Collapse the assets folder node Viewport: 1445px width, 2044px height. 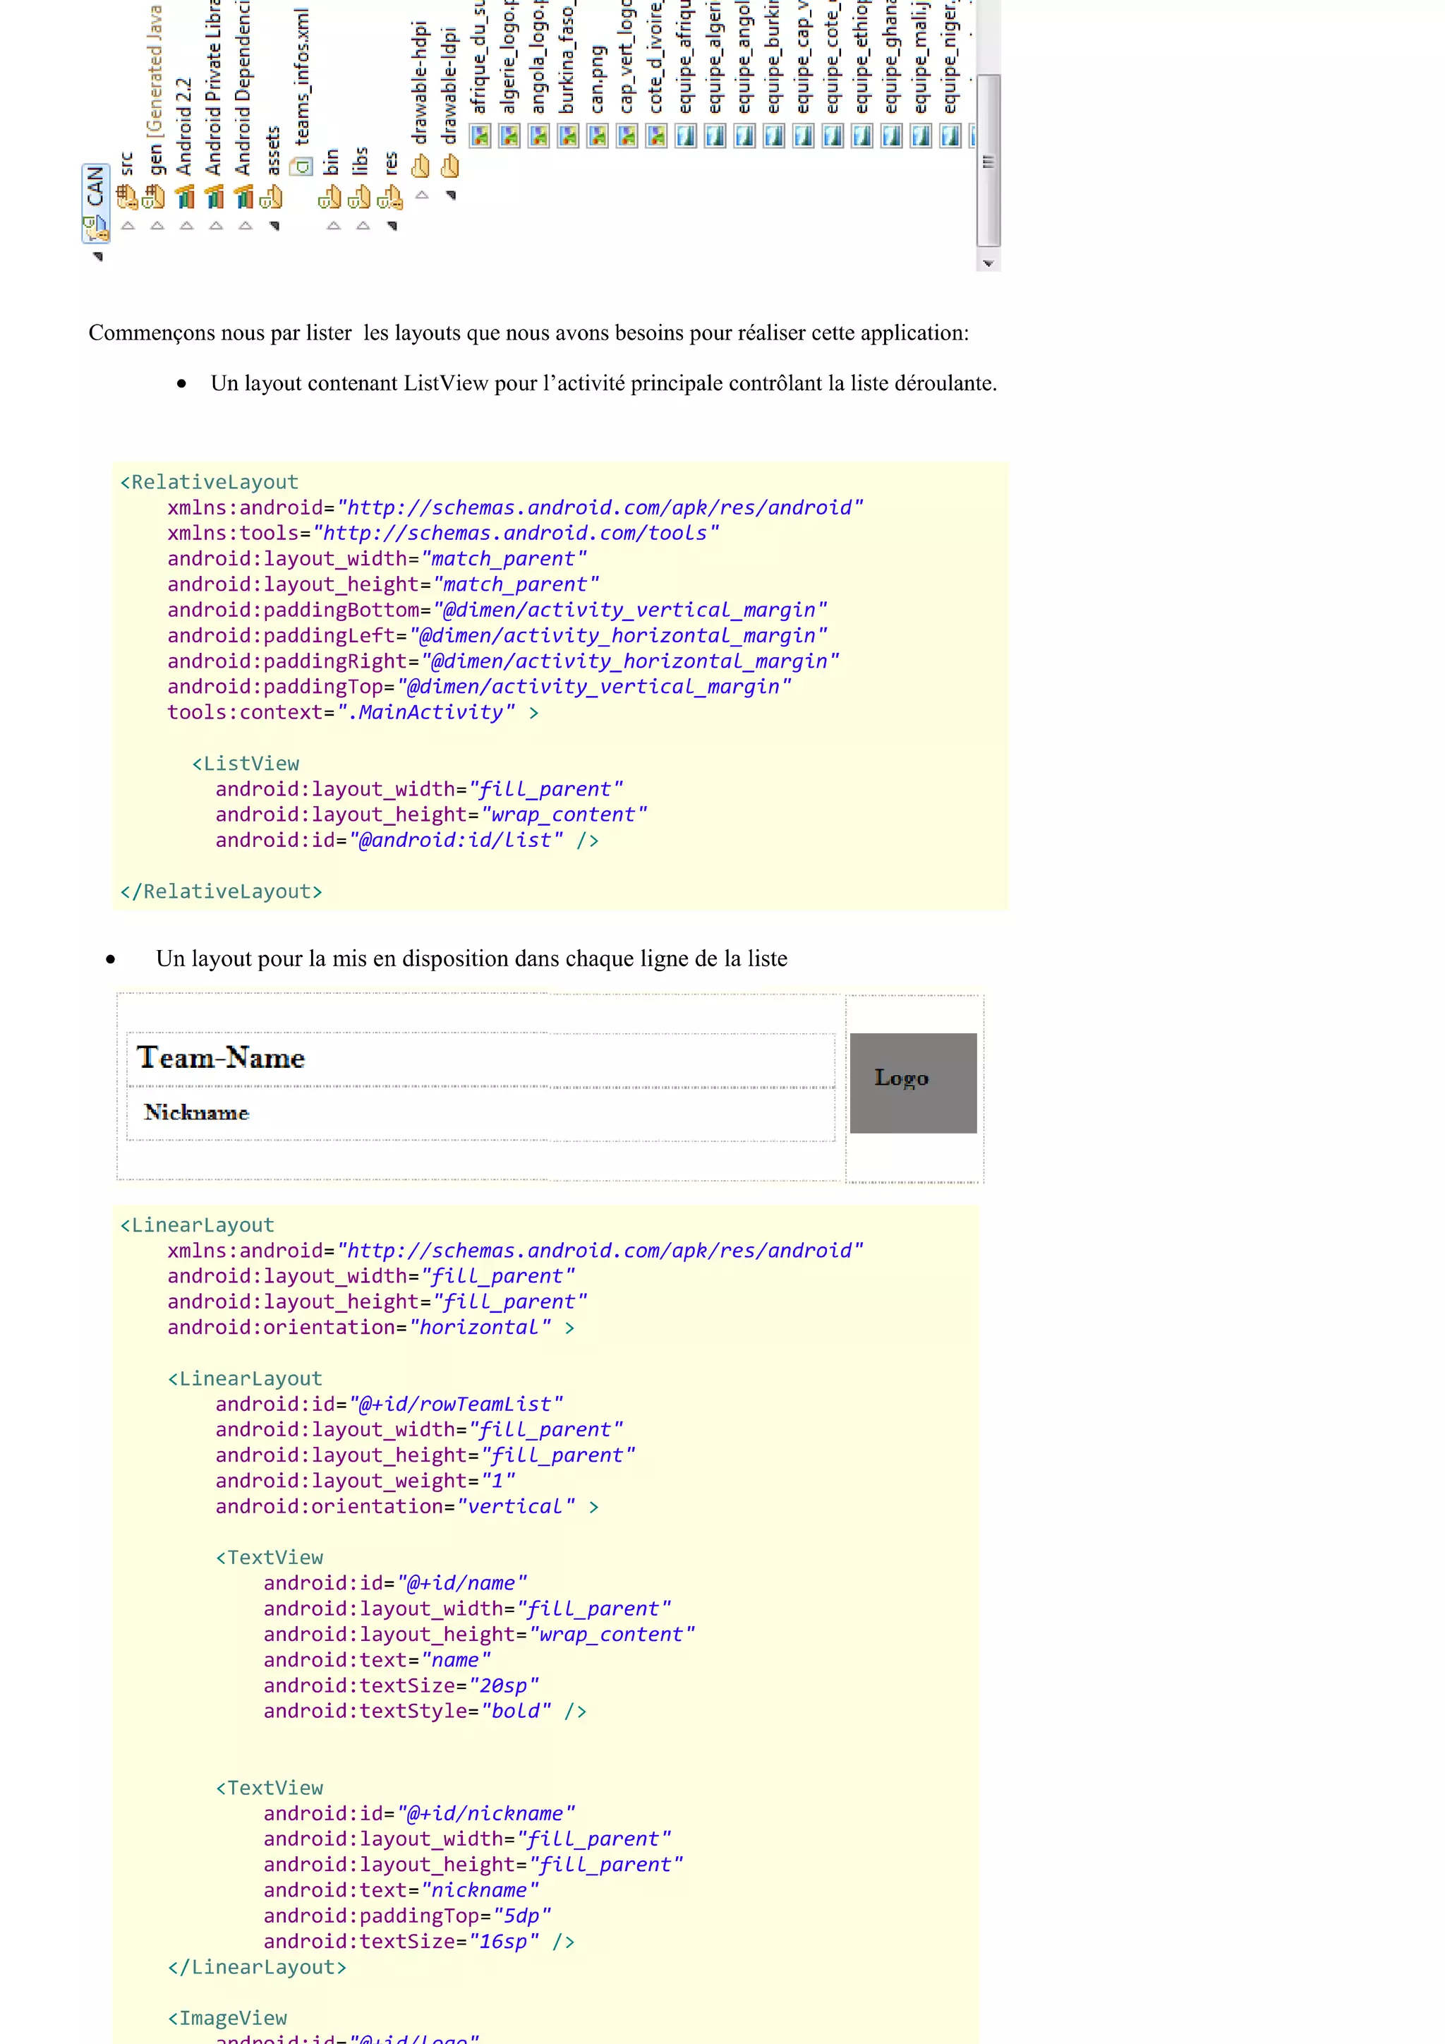pyautogui.click(x=274, y=226)
